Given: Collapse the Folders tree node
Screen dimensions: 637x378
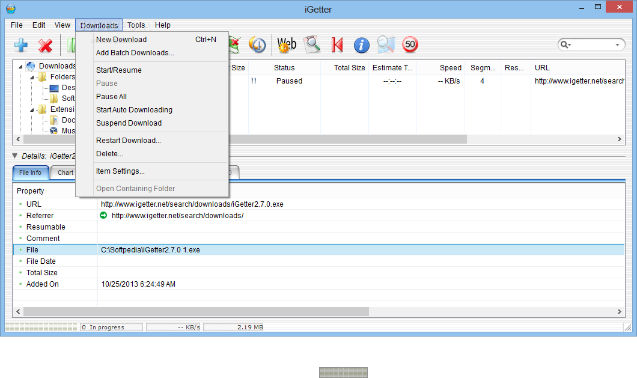Looking at the screenshot, I should pos(32,78).
